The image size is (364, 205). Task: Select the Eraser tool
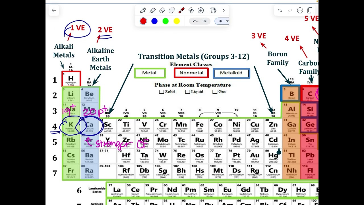[x=162, y=11]
